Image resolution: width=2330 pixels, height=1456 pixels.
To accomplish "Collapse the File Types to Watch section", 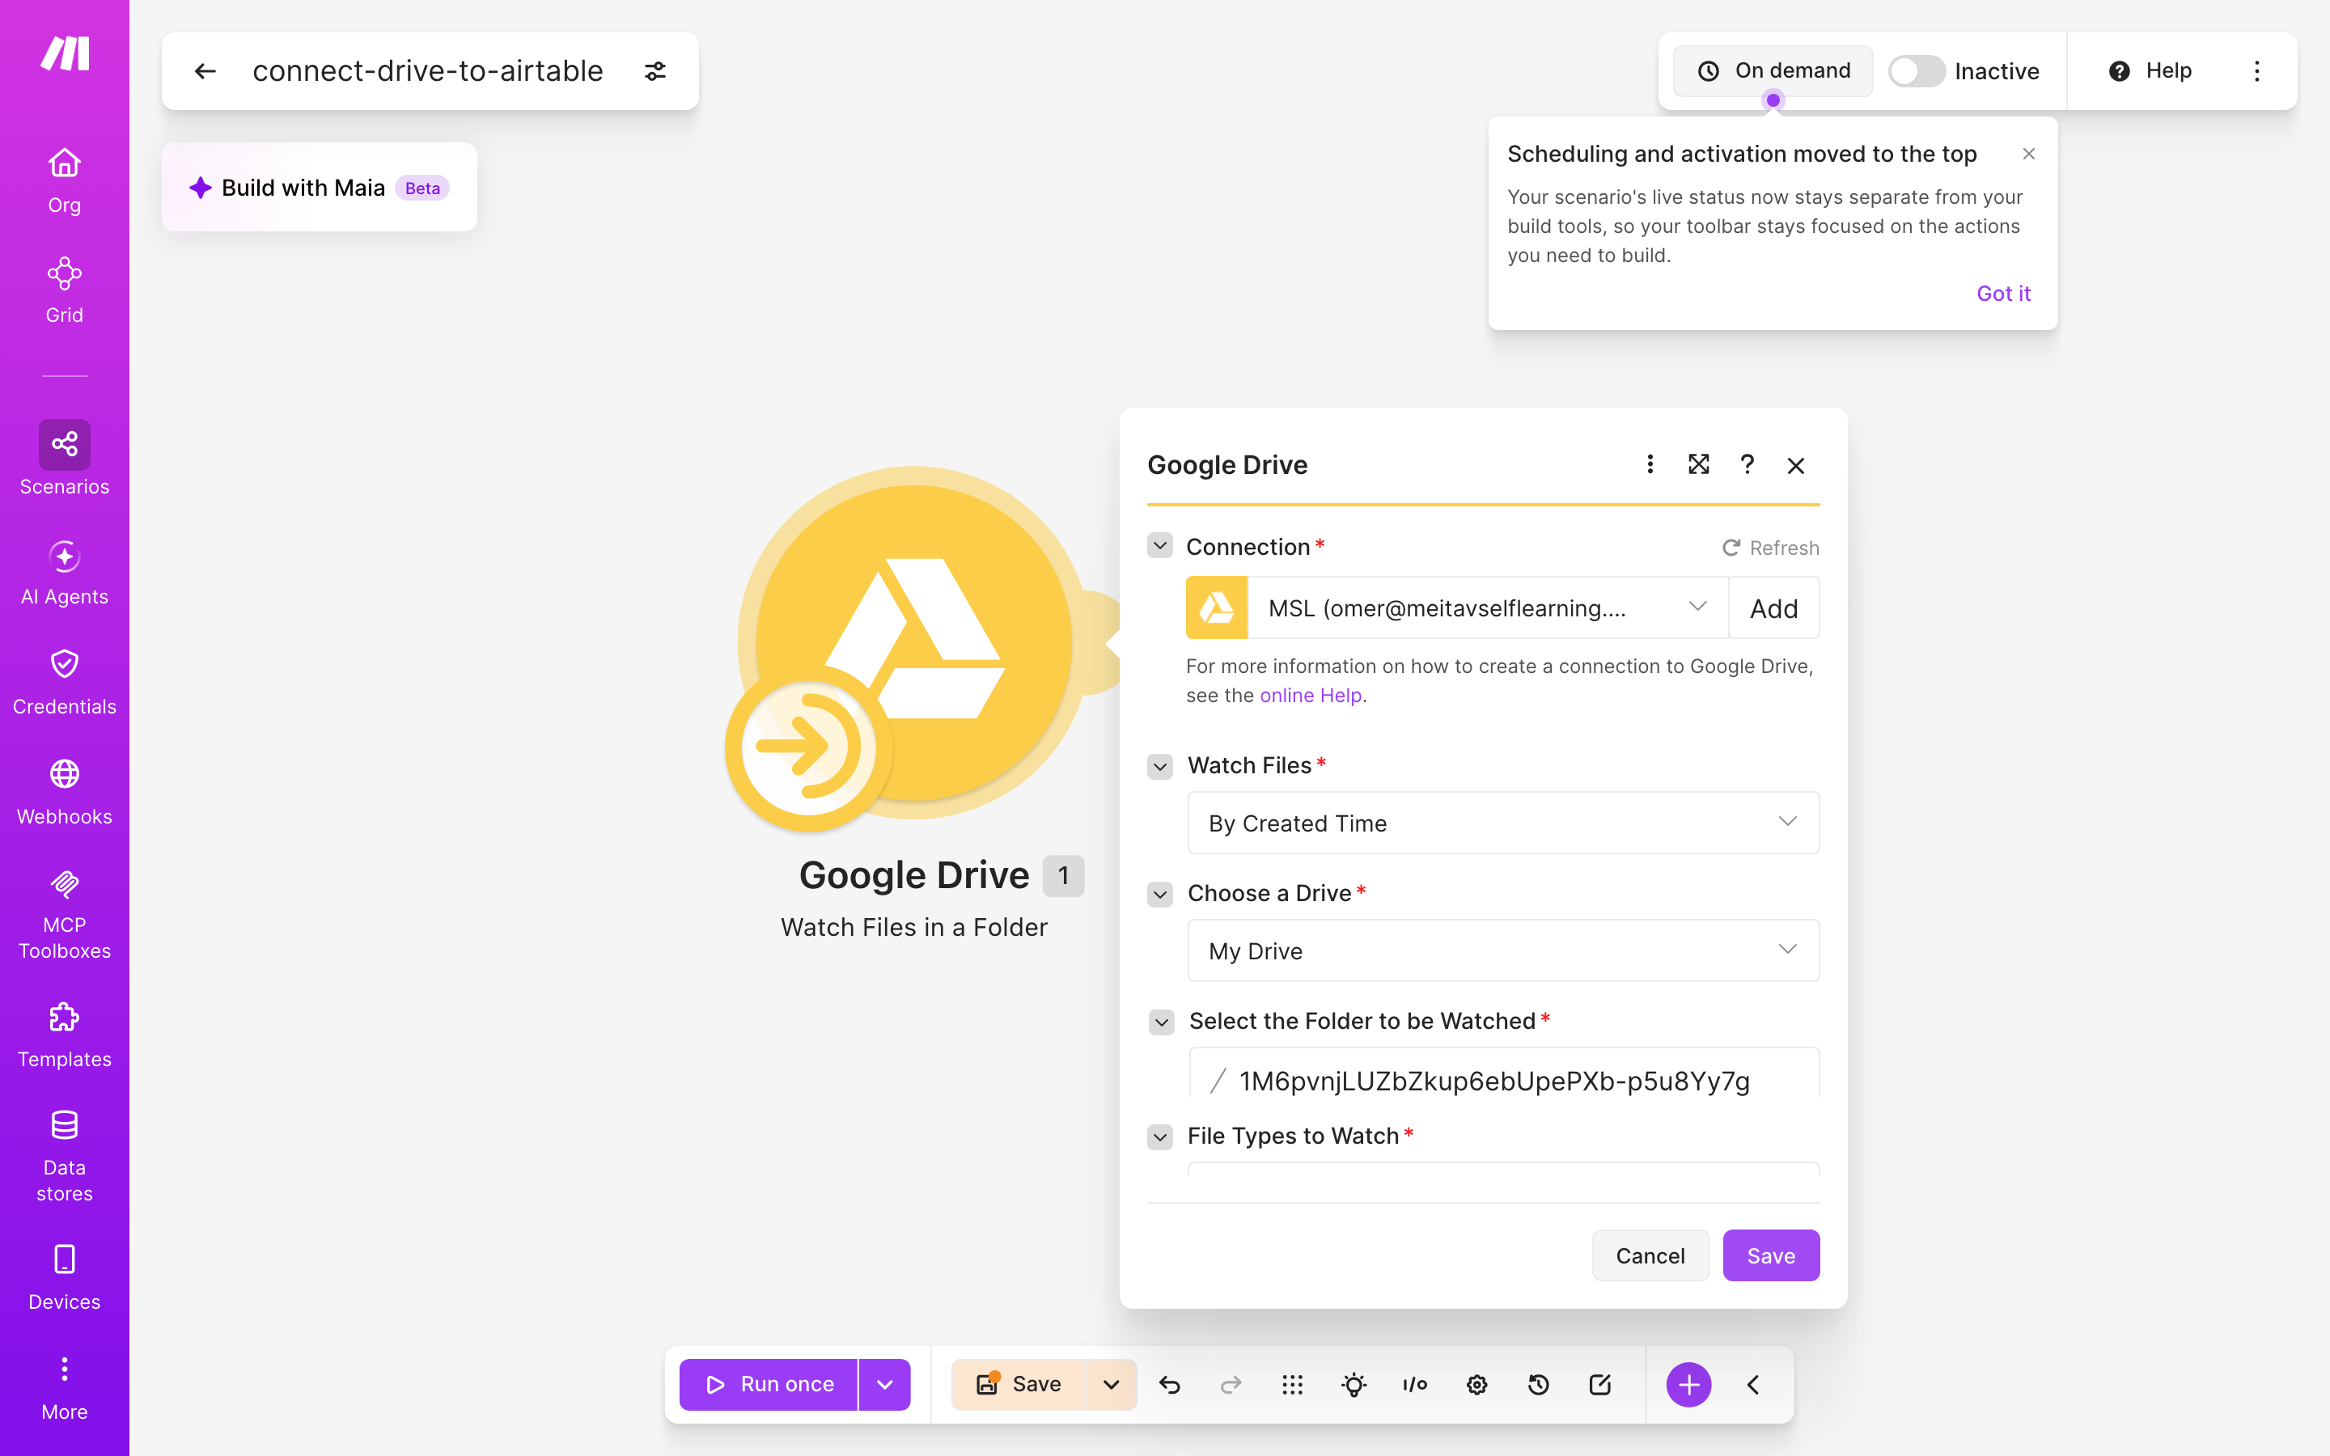I will 1160,1137.
